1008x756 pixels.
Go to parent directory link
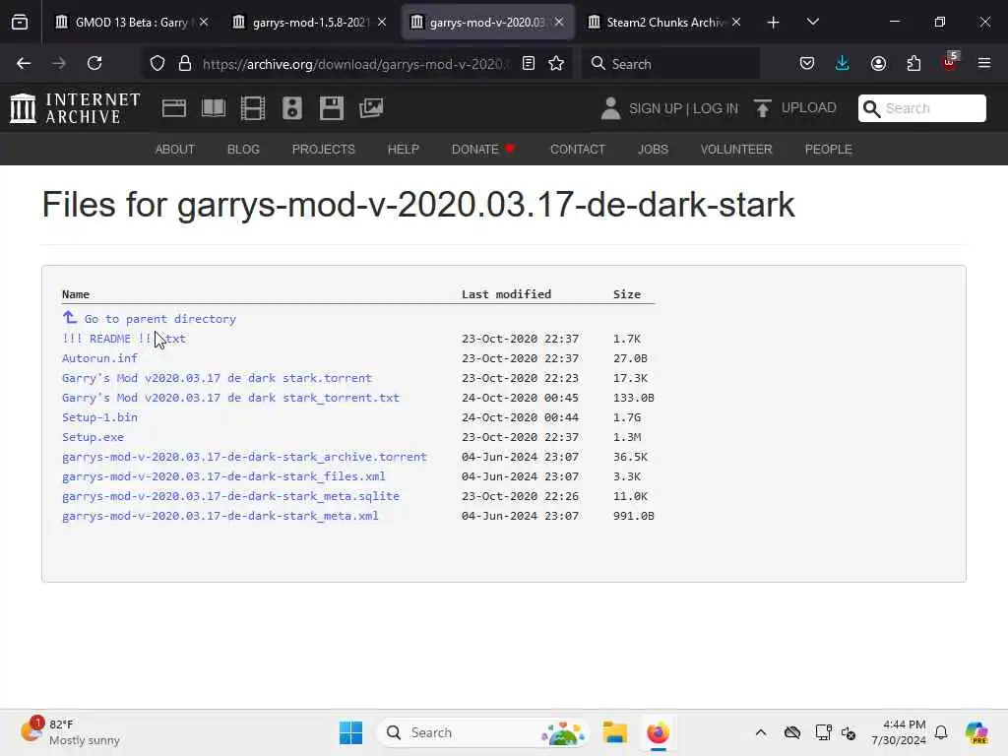[x=160, y=319]
